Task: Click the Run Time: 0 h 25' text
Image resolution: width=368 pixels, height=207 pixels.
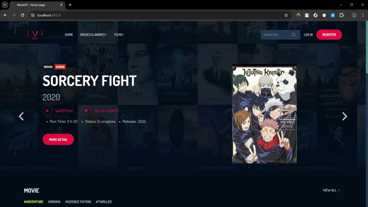Action: pos(64,121)
